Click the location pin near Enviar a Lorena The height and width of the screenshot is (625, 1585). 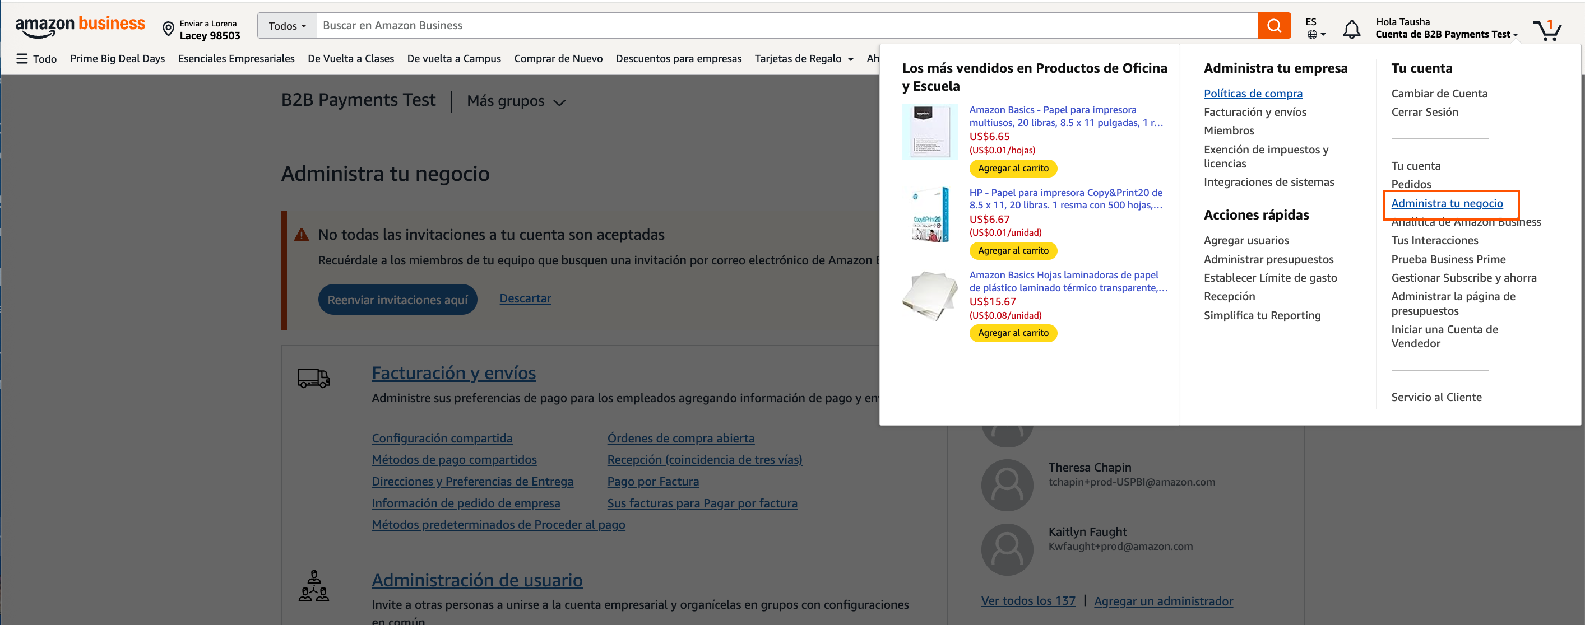click(166, 27)
